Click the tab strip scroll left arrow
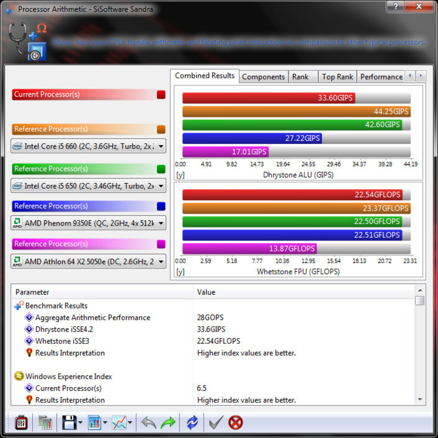The height and width of the screenshot is (438, 438). (x=410, y=75)
